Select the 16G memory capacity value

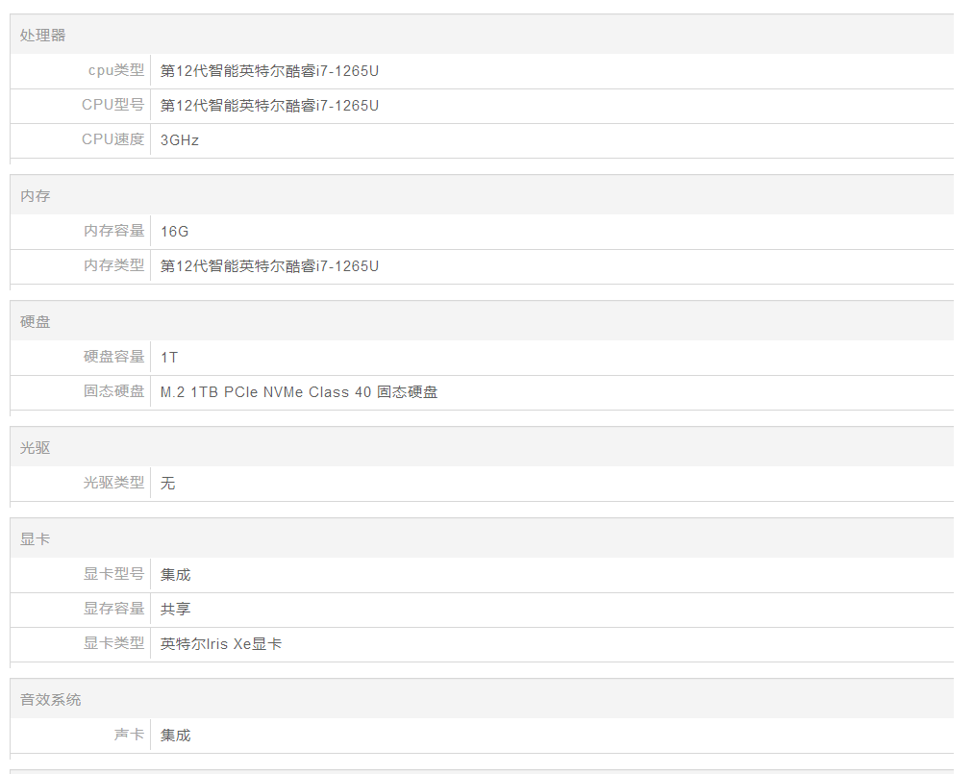(175, 231)
